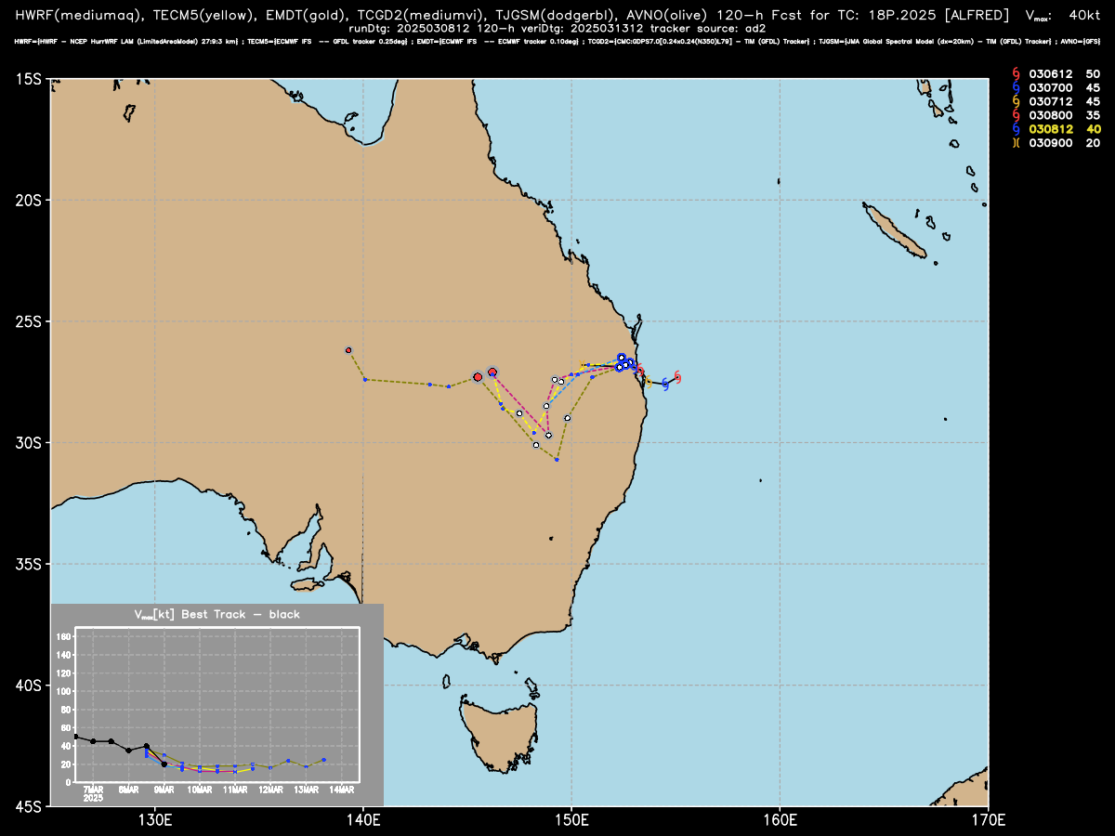Click the easternmost red cyclone symbol offshore
The height and width of the screenshot is (836, 1115).
click(x=677, y=377)
